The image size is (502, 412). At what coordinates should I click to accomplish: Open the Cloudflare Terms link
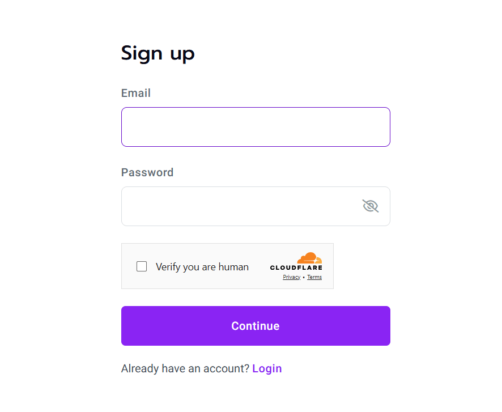coord(314,277)
